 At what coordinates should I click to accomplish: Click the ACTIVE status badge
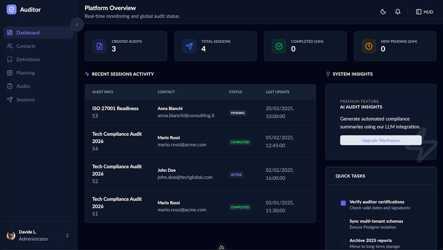coord(236,175)
